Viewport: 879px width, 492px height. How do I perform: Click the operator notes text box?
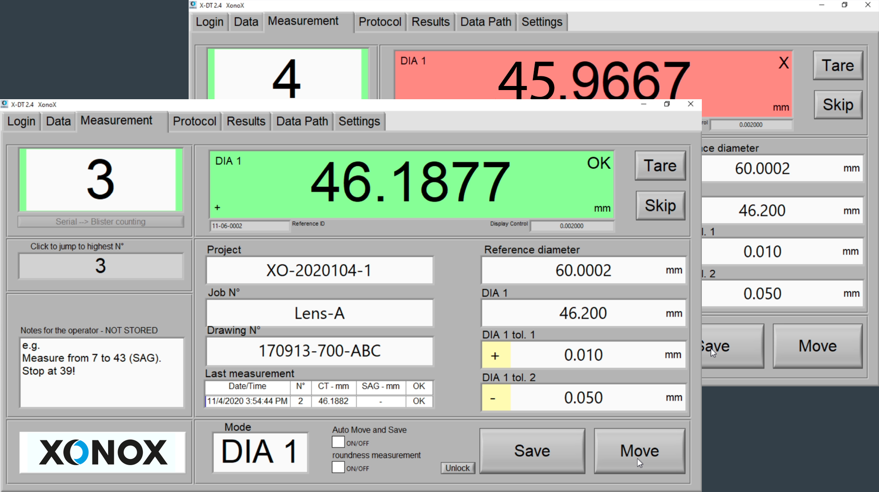(102, 373)
